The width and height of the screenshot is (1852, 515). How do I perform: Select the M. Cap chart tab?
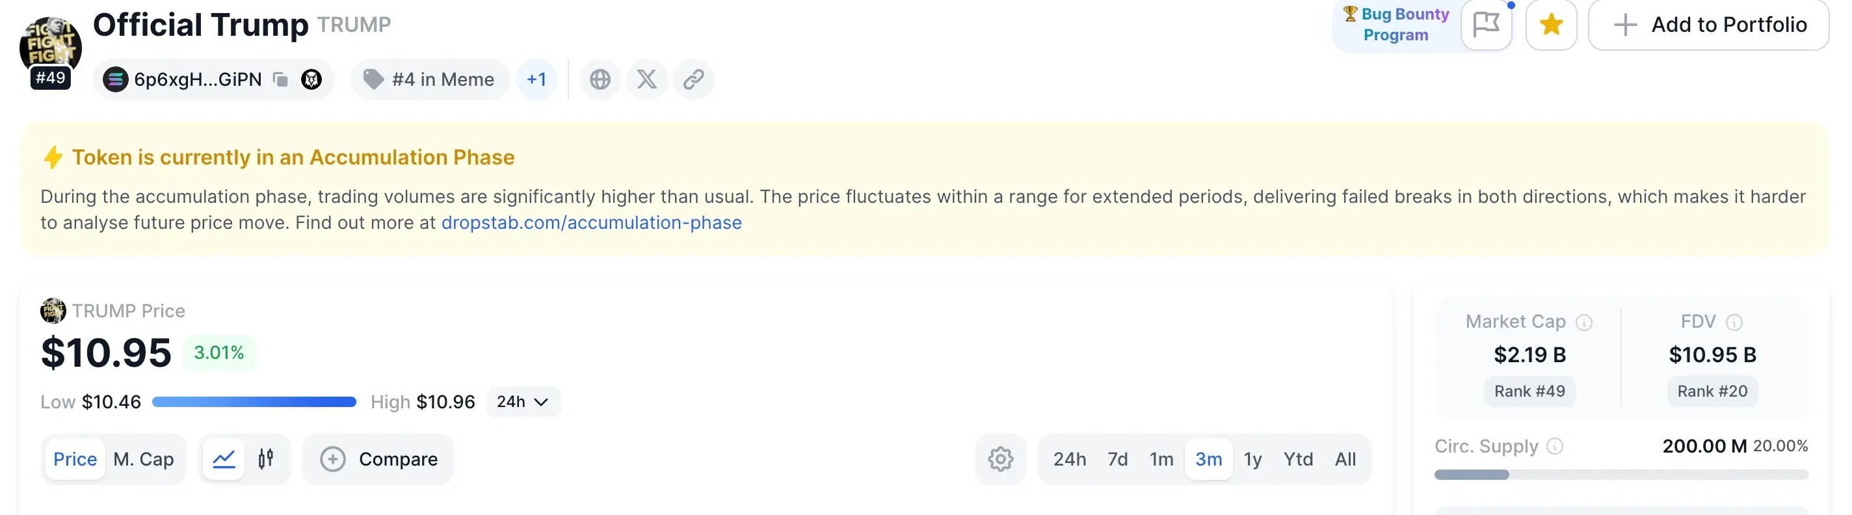144,459
